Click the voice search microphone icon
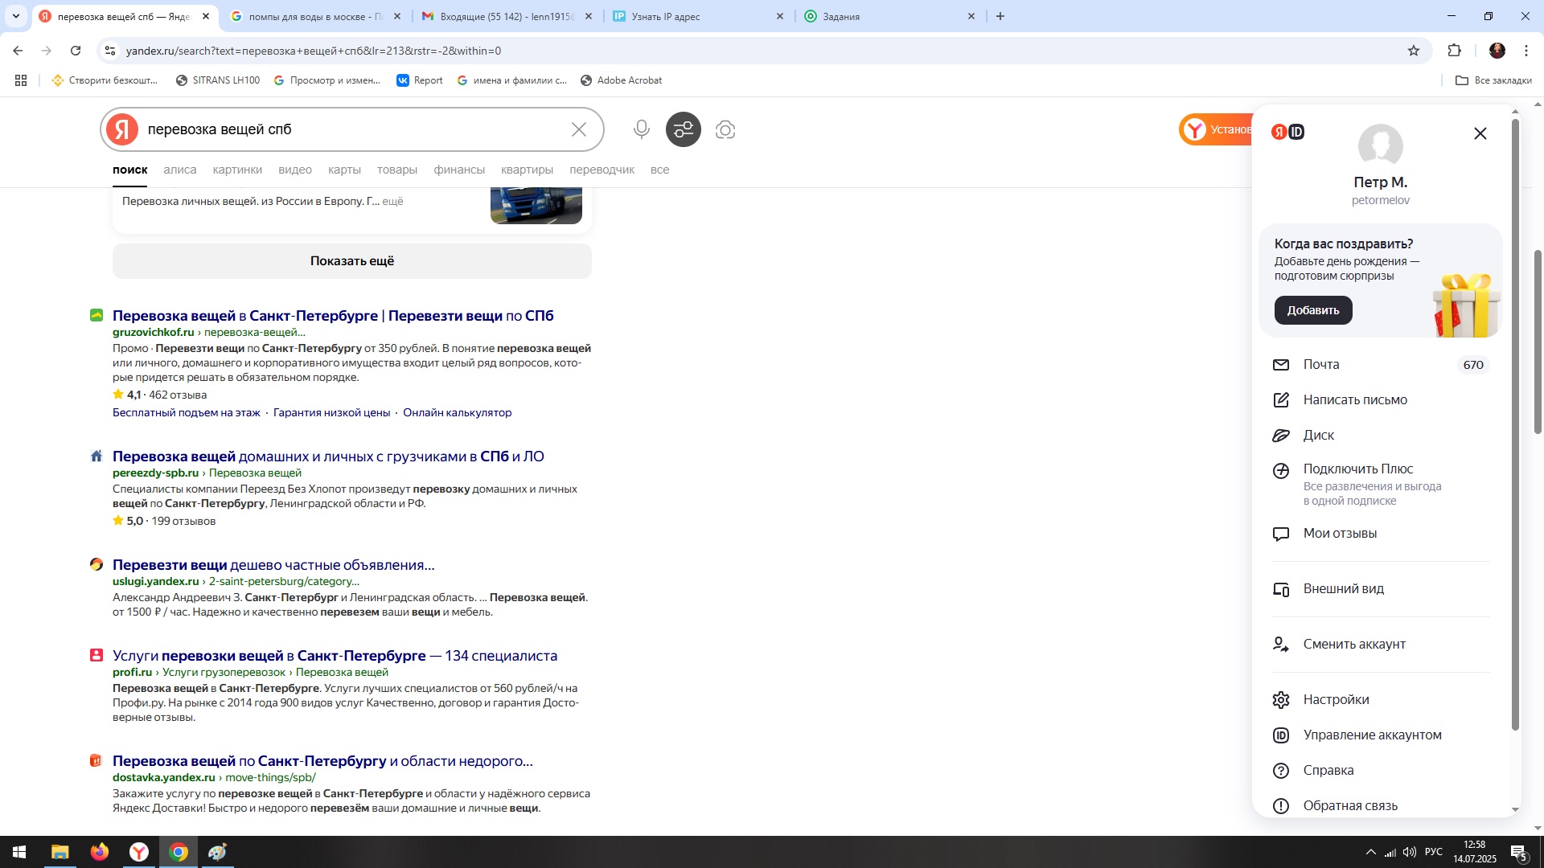1544x868 pixels. point(641,129)
